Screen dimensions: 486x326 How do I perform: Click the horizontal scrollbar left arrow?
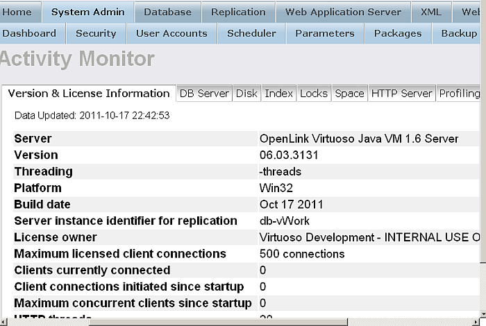[3, 322]
